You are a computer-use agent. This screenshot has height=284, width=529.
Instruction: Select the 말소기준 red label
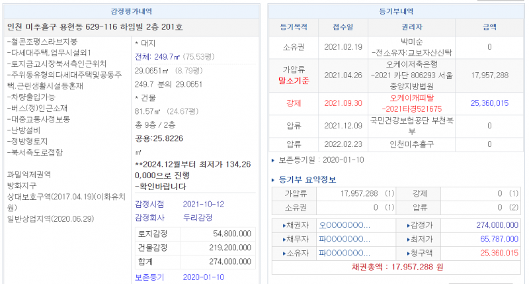pos(294,80)
